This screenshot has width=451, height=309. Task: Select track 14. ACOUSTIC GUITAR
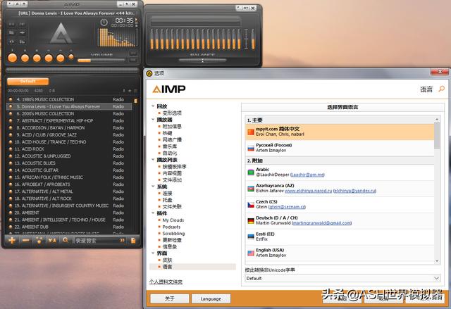coord(69,170)
